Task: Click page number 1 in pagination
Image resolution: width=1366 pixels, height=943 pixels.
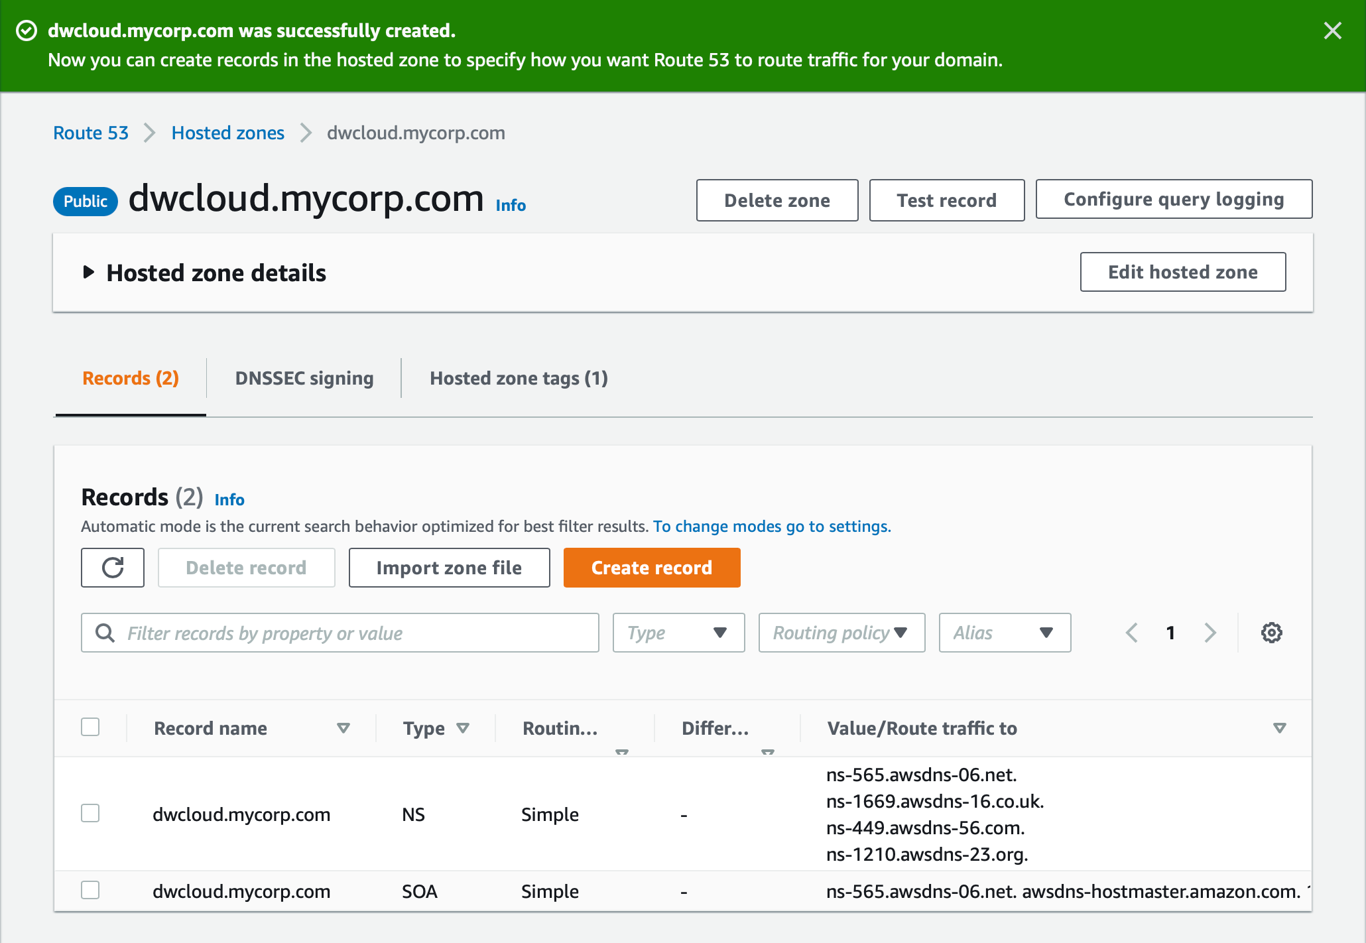Action: 1171,633
